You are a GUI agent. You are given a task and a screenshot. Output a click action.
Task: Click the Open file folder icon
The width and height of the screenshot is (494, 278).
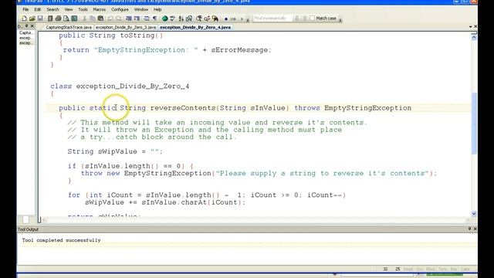(x=32, y=19)
